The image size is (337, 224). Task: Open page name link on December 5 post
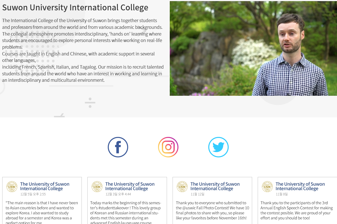[x=45, y=186]
